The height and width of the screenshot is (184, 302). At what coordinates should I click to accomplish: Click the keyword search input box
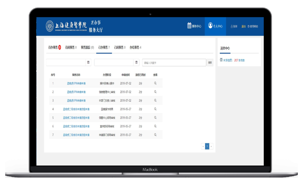tap(174, 63)
